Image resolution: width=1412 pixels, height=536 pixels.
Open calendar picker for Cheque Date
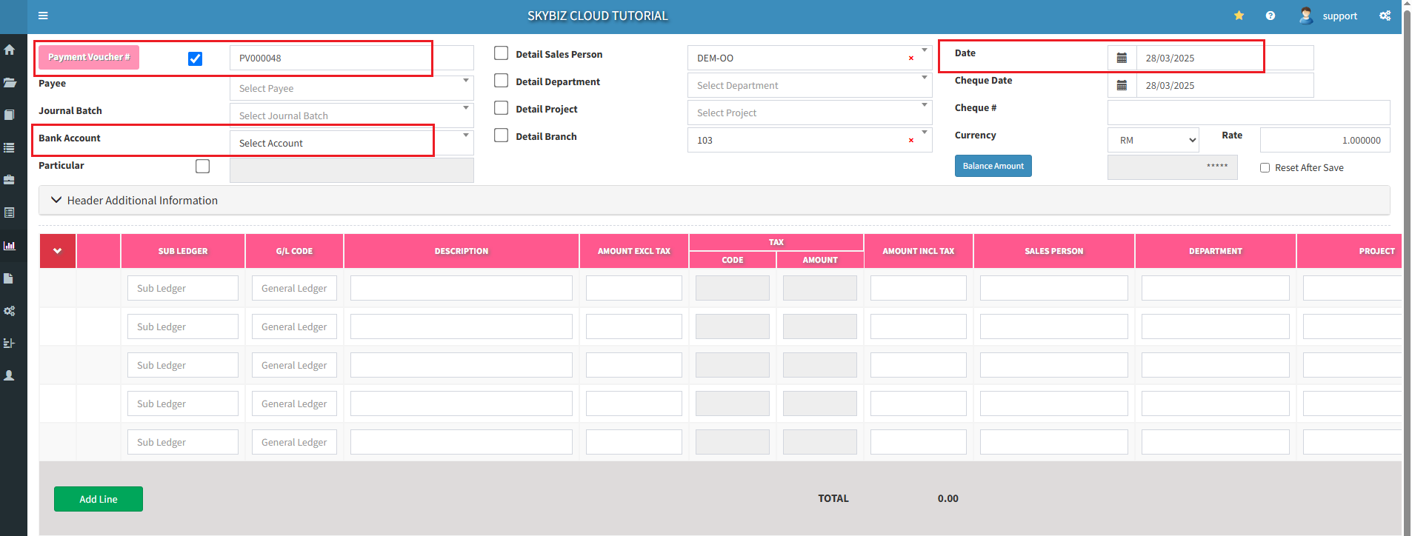tap(1122, 86)
